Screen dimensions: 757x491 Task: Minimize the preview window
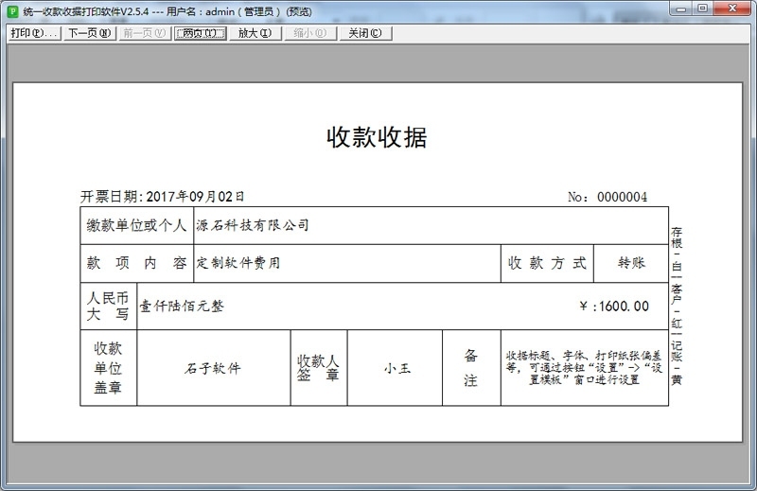tap(681, 9)
